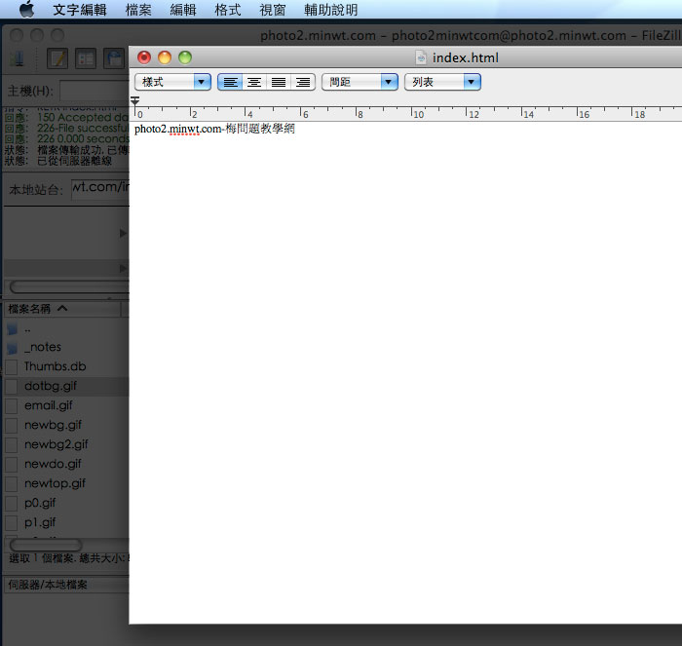
Task: Select newbg.gif in FileZilla file list
Action: (x=66, y=425)
